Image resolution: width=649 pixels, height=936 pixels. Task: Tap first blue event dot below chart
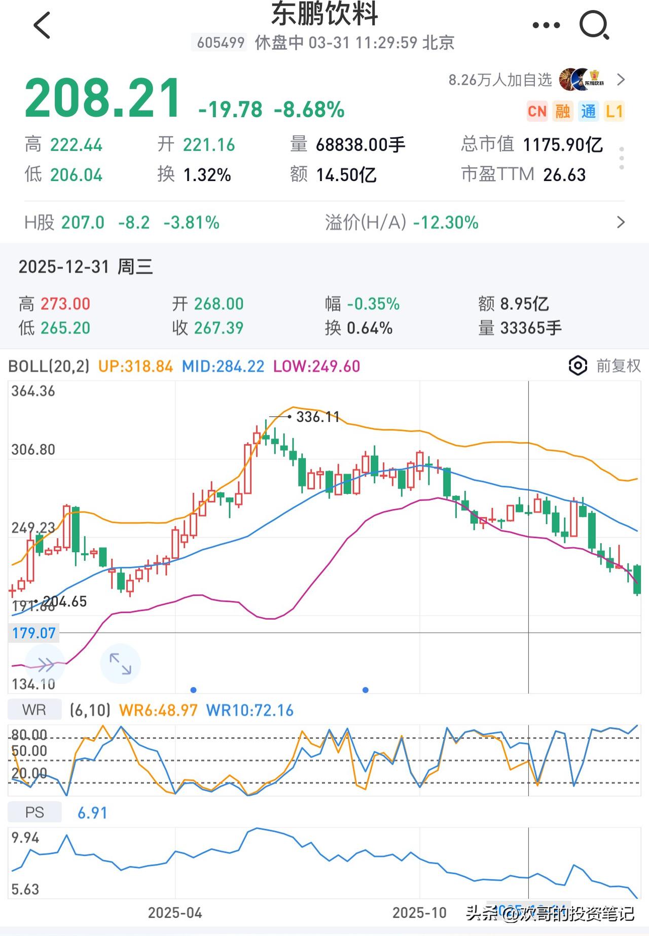click(193, 690)
